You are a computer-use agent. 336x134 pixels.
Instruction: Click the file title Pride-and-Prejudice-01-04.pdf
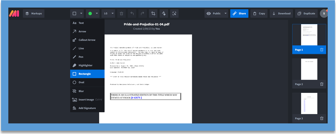tap(147, 24)
